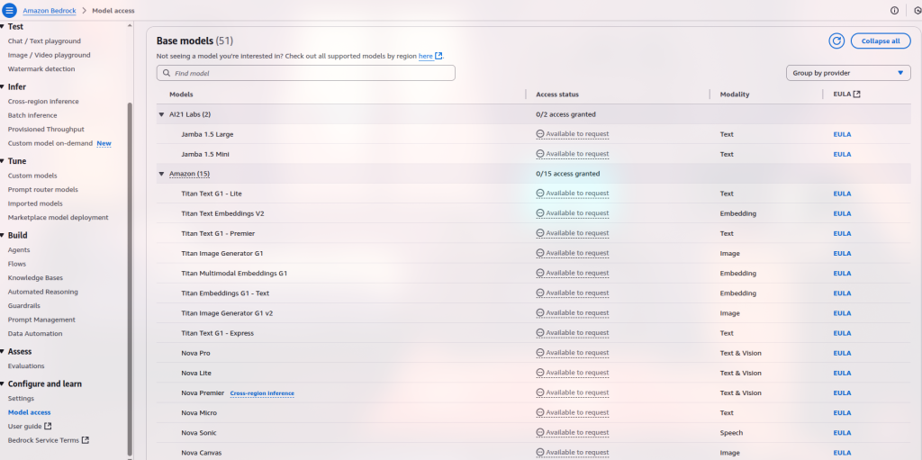Click Cross-region inference tag on Nova Premier

[x=262, y=393]
